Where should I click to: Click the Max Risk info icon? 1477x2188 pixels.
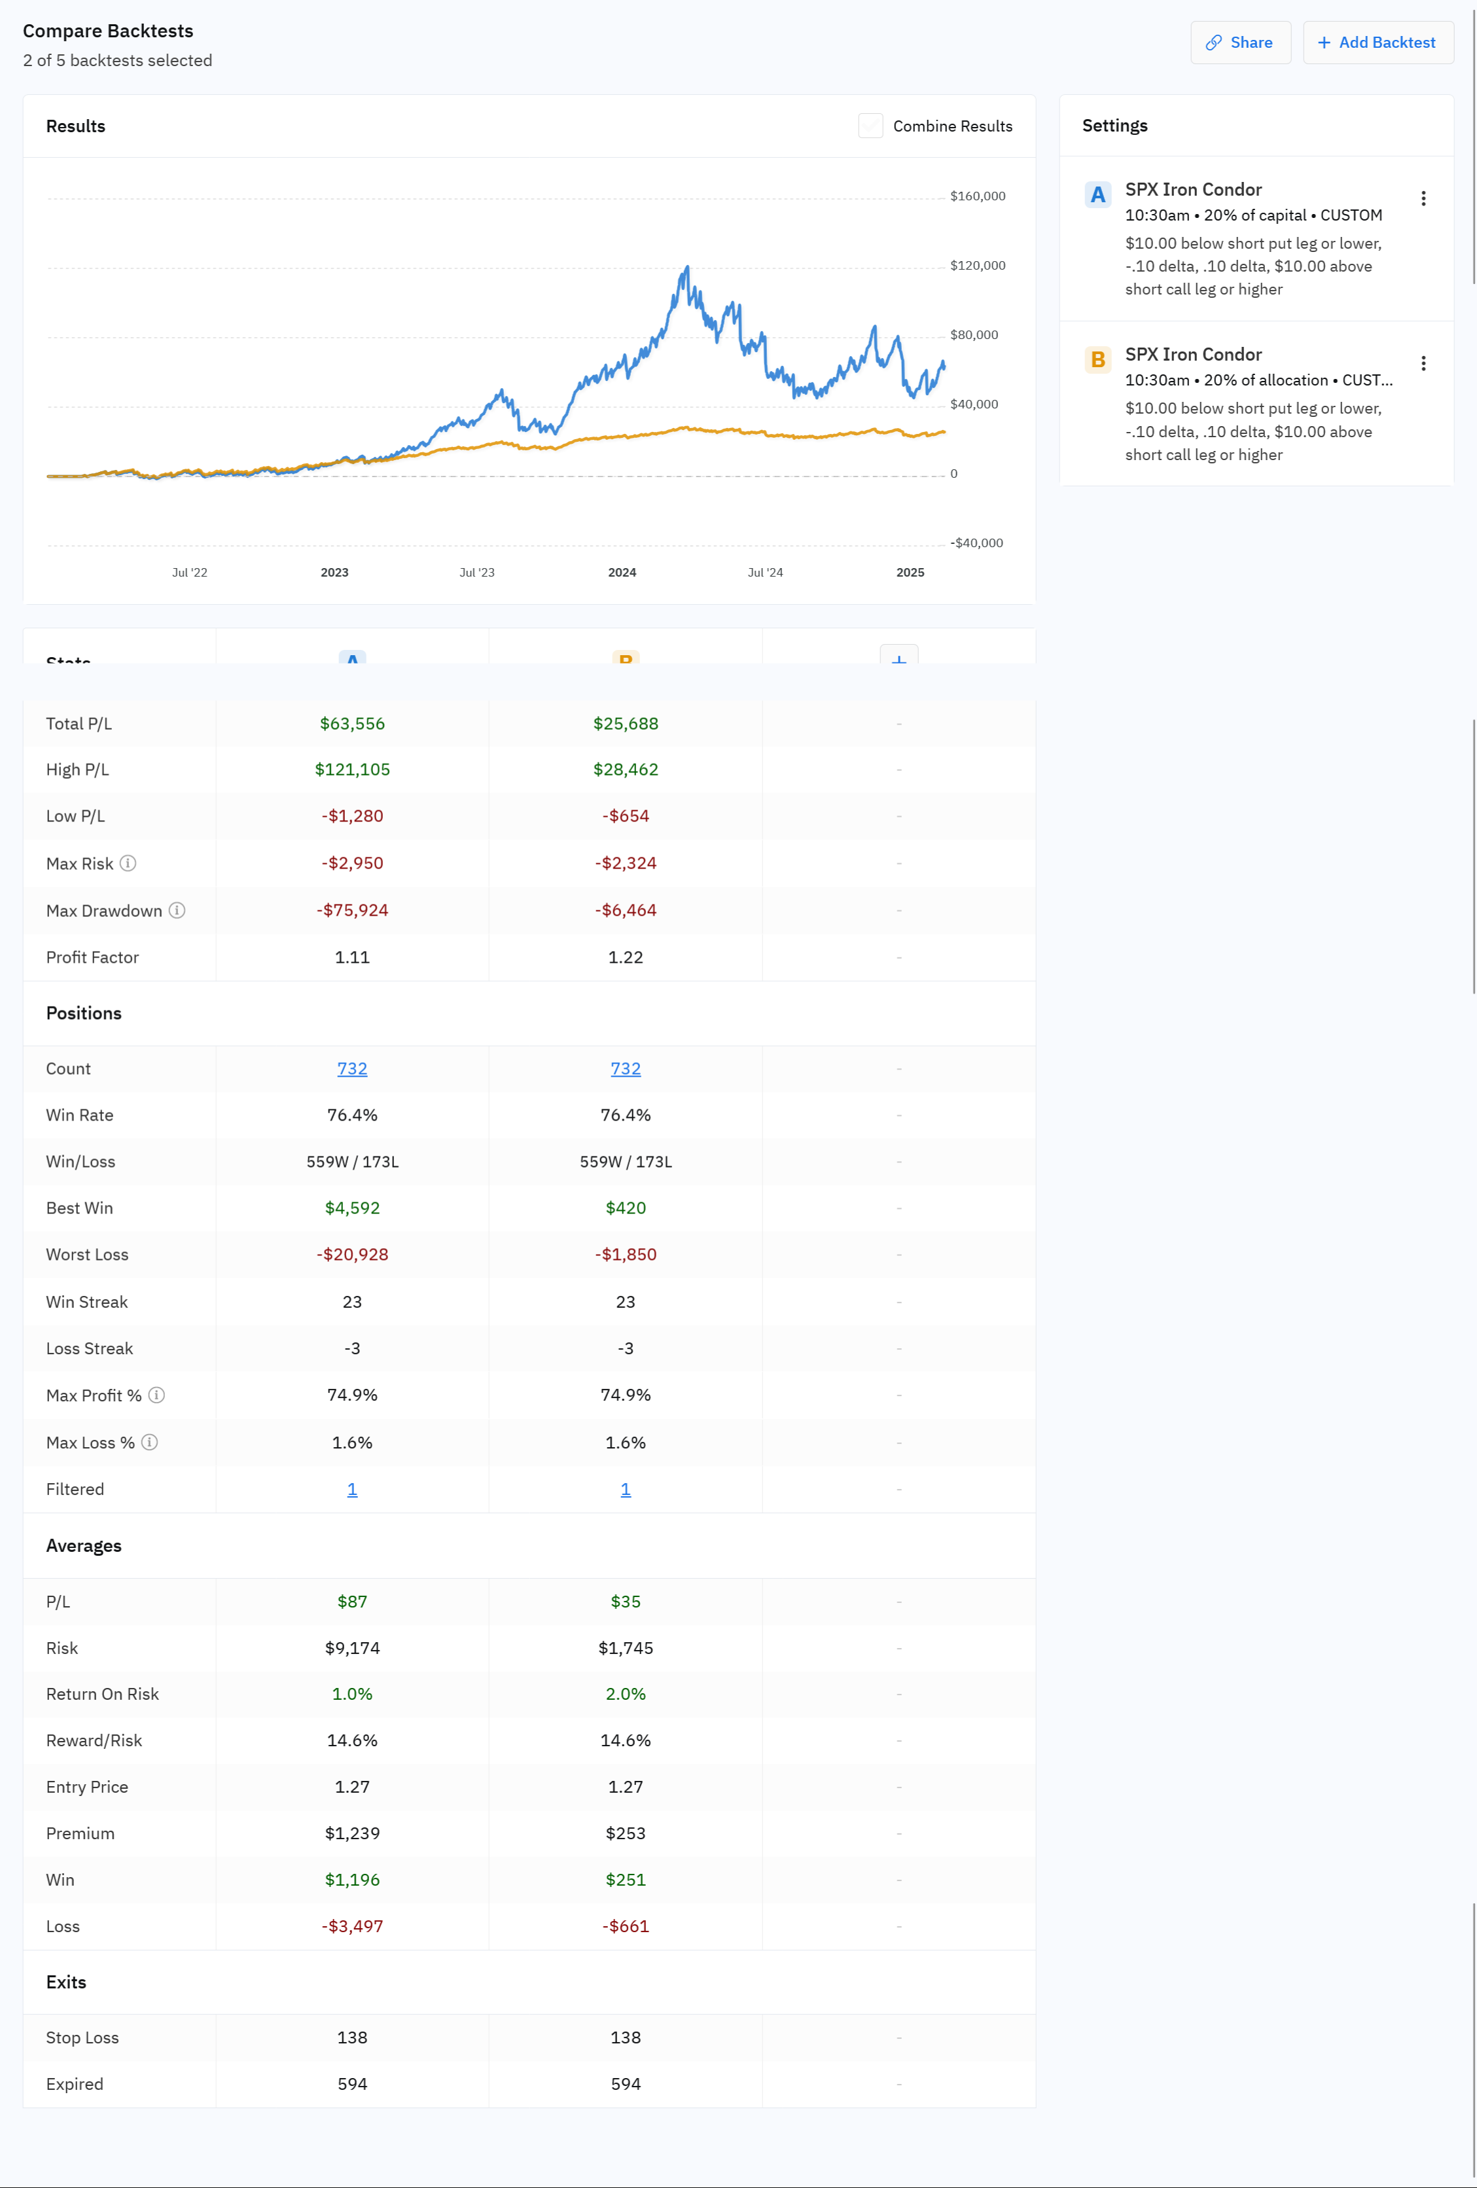(129, 863)
